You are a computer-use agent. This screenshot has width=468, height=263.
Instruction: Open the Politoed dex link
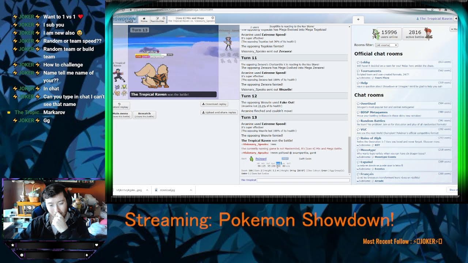[261, 159]
